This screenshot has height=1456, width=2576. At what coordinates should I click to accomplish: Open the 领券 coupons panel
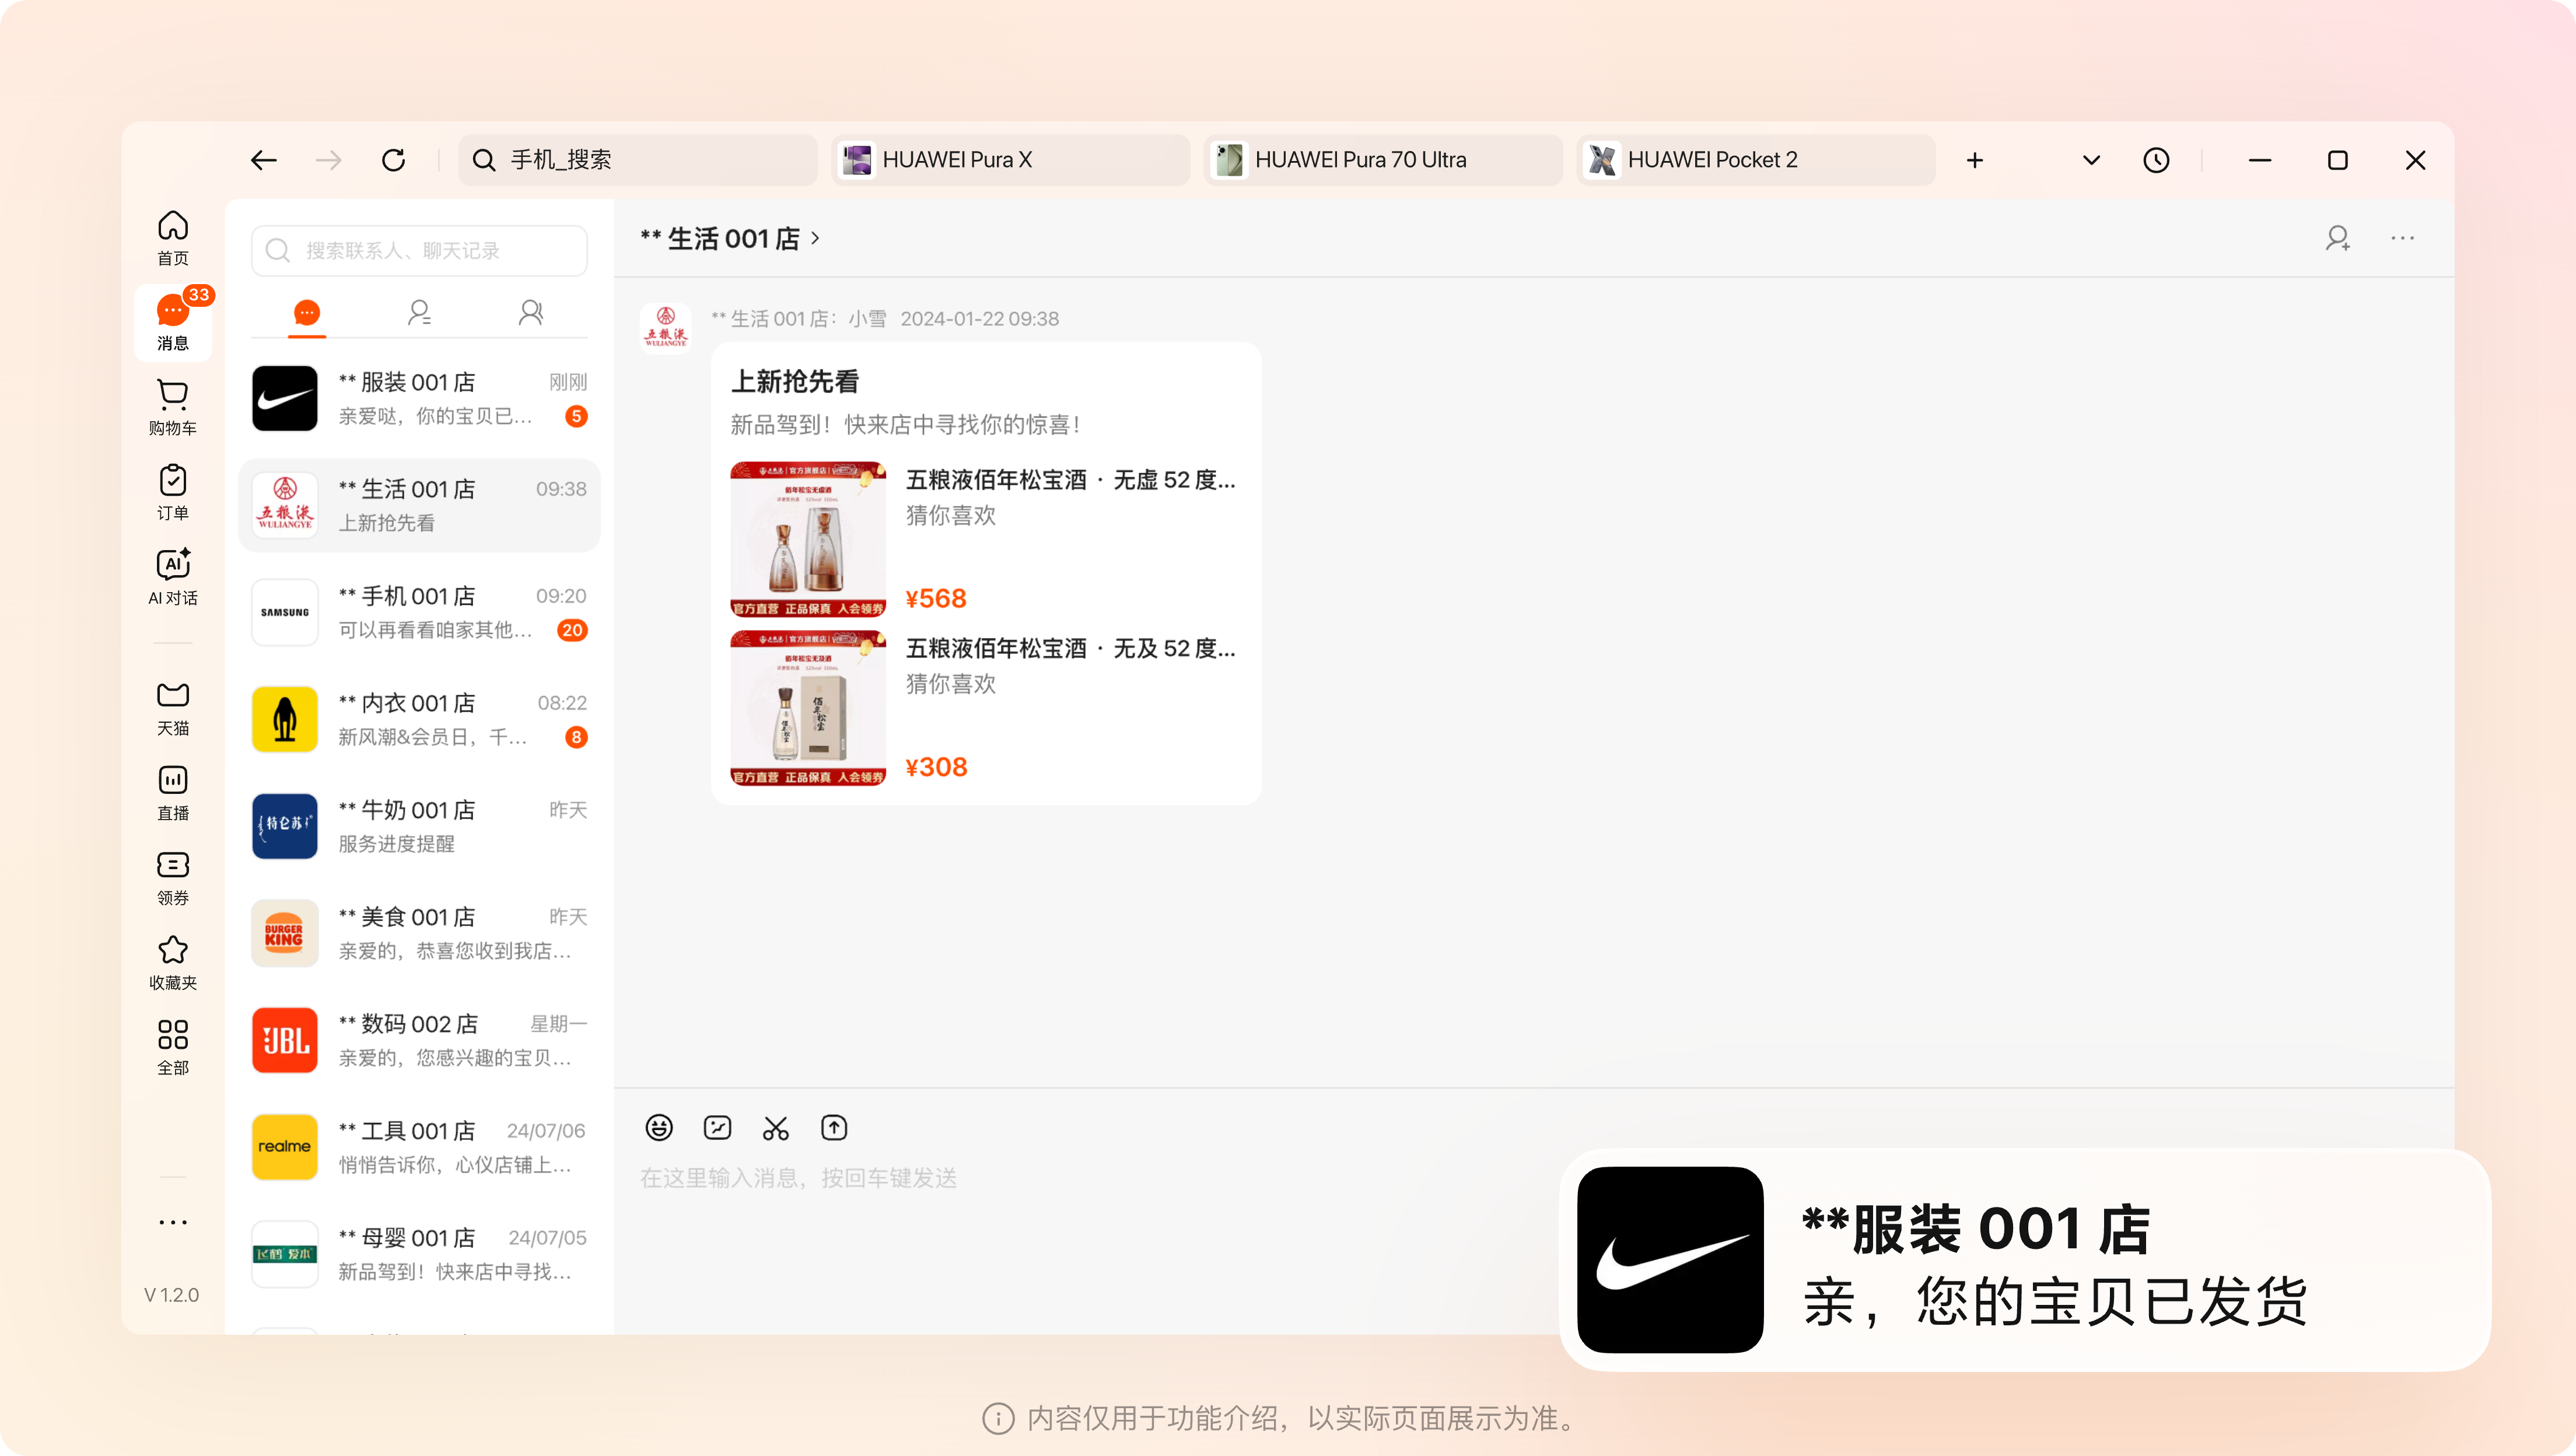pos(172,875)
